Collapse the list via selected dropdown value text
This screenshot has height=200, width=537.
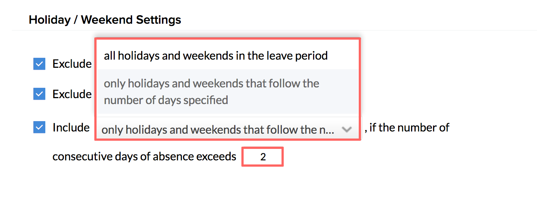tap(217, 130)
